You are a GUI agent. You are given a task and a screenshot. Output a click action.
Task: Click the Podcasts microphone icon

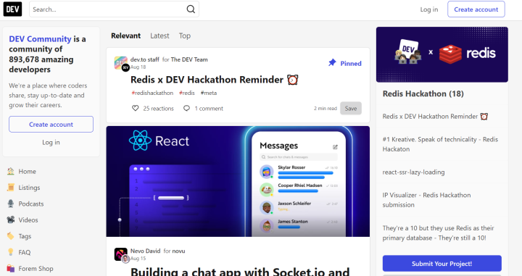[x=11, y=204]
